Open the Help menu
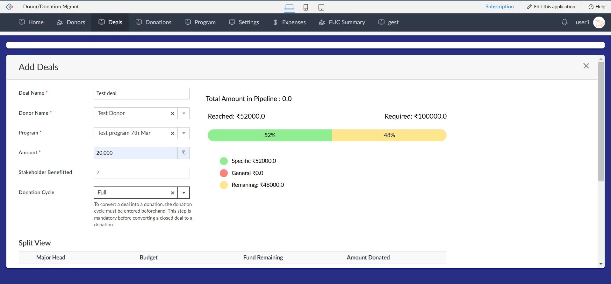The image size is (611, 284). click(x=597, y=7)
